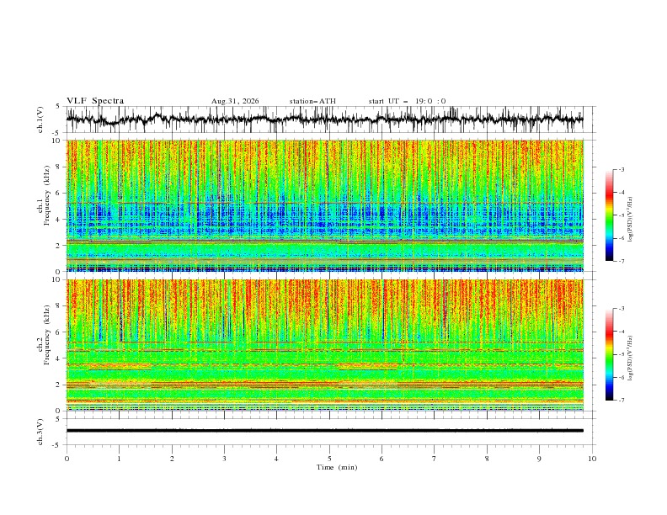This screenshot has width=667, height=515.
Task: Click the 0 minute tick on time axis
Action: click(67, 459)
